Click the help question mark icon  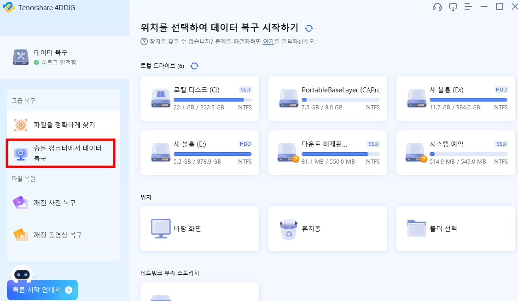click(x=144, y=41)
